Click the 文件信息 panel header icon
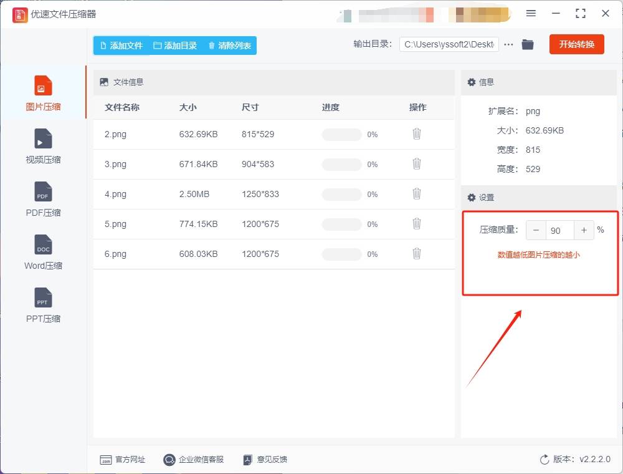The width and height of the screenshot is (623, 474). click(x=103, y=82)
